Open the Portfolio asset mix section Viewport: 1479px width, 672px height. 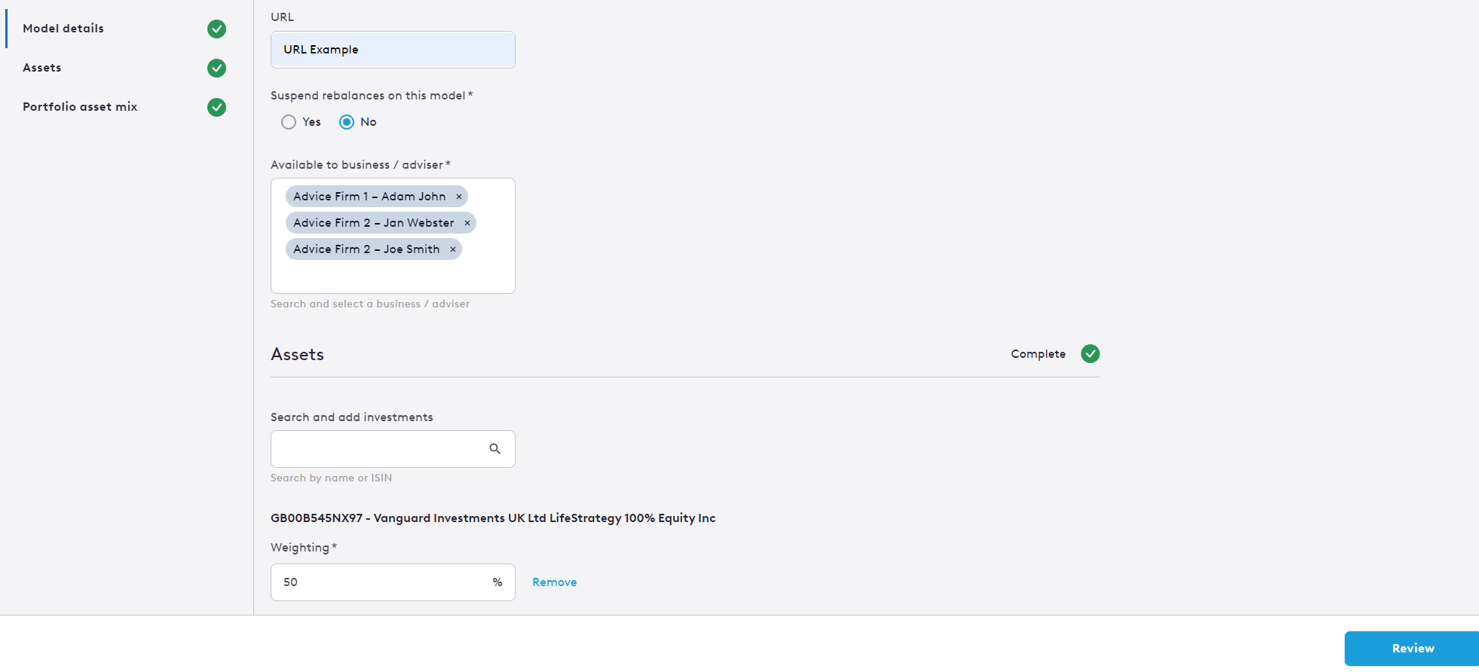coord(80,107)
